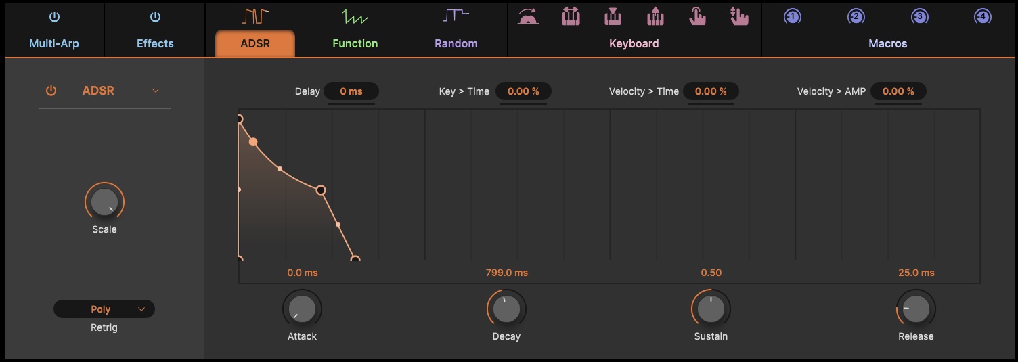
Task: Select the Macro 1 knob icon
Action: tap(792, 16)
